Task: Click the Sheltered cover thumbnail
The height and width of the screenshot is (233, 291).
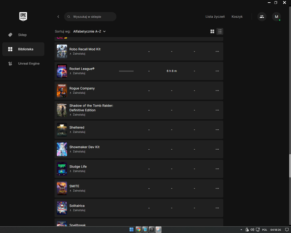Action: pos(62,130)
